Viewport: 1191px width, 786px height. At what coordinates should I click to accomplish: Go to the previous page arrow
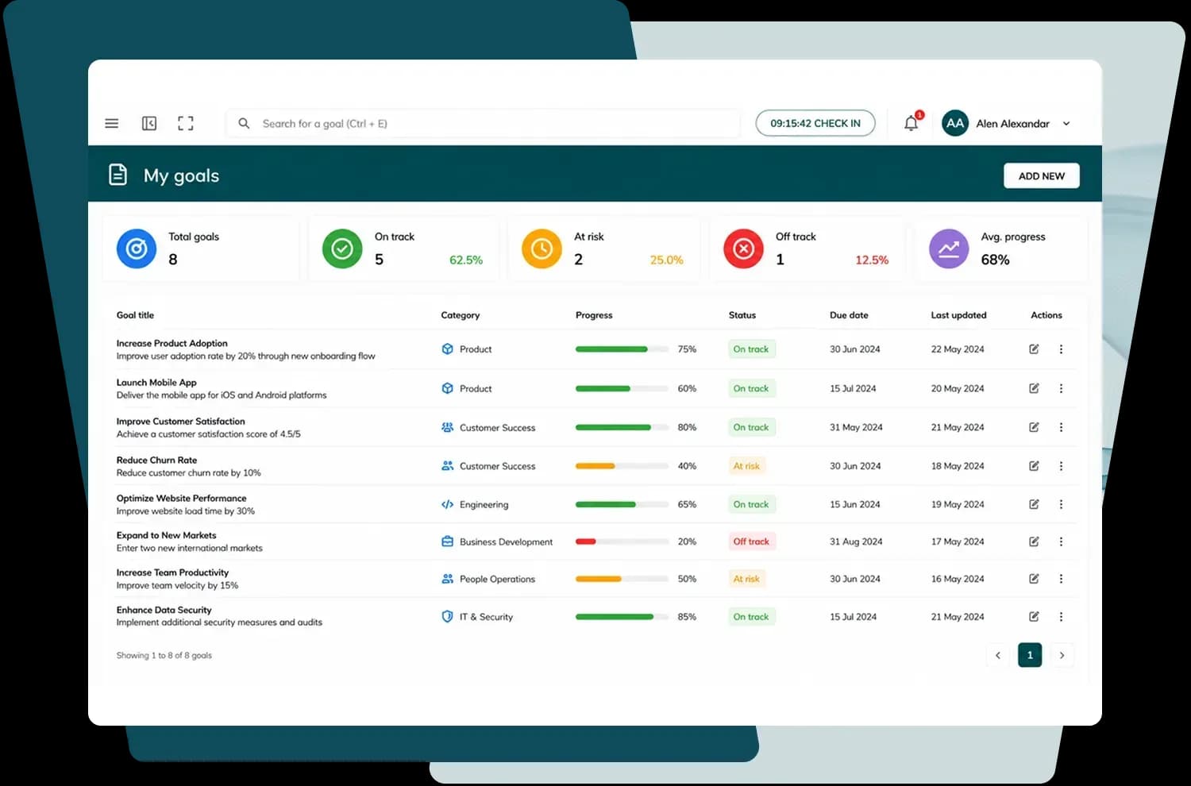998,655
